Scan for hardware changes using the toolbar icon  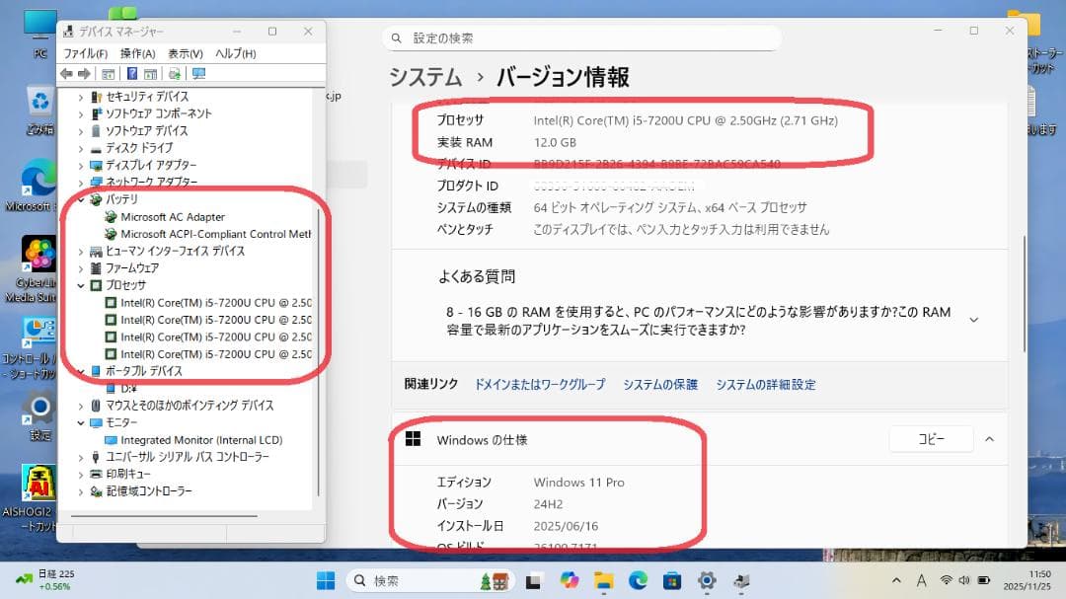pos(175,73)
